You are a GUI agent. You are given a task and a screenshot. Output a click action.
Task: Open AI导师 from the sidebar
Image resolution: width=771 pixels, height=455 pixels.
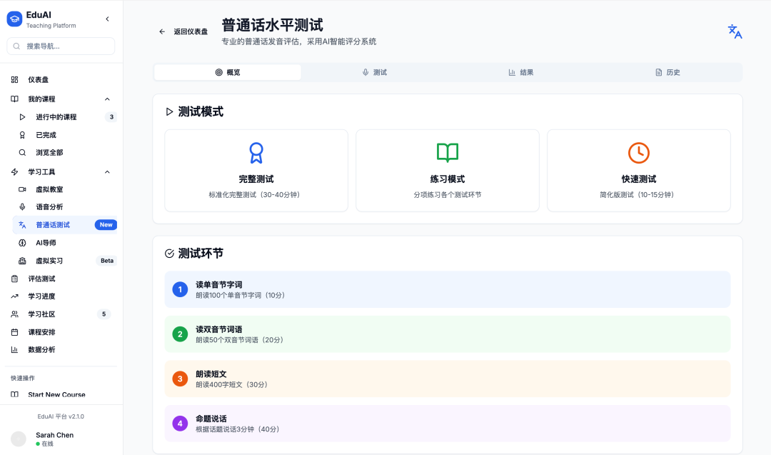(46, 243)
